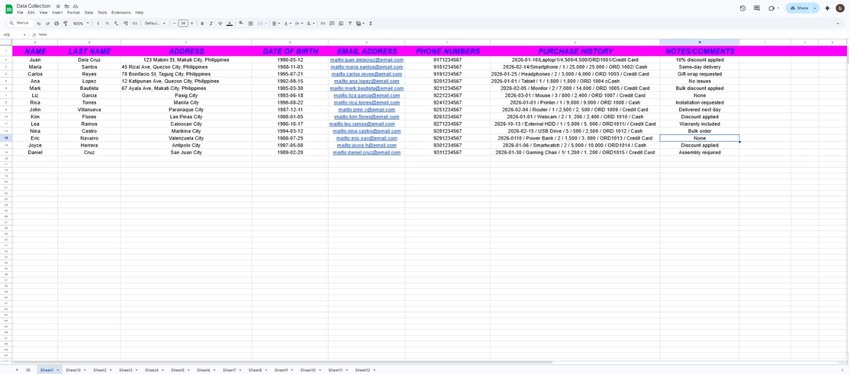Open the Sheet1 tab dropdown arrow
Image resolution: width=849 pixels, height=374 pixels.
58,370
